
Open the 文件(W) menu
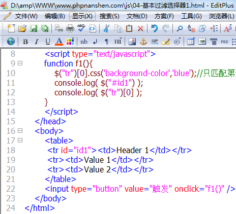pos(26,16)
